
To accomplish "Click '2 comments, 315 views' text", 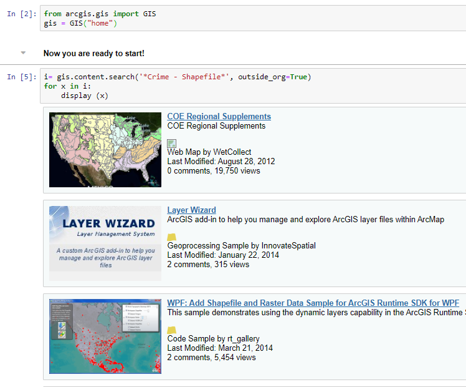I will pos(208,265).
